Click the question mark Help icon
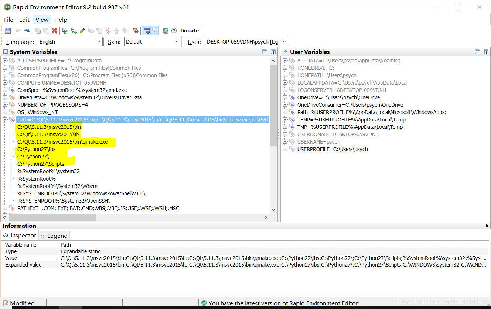Image resolution: width=491 pixels, height=309 pixels. point(174,31)
